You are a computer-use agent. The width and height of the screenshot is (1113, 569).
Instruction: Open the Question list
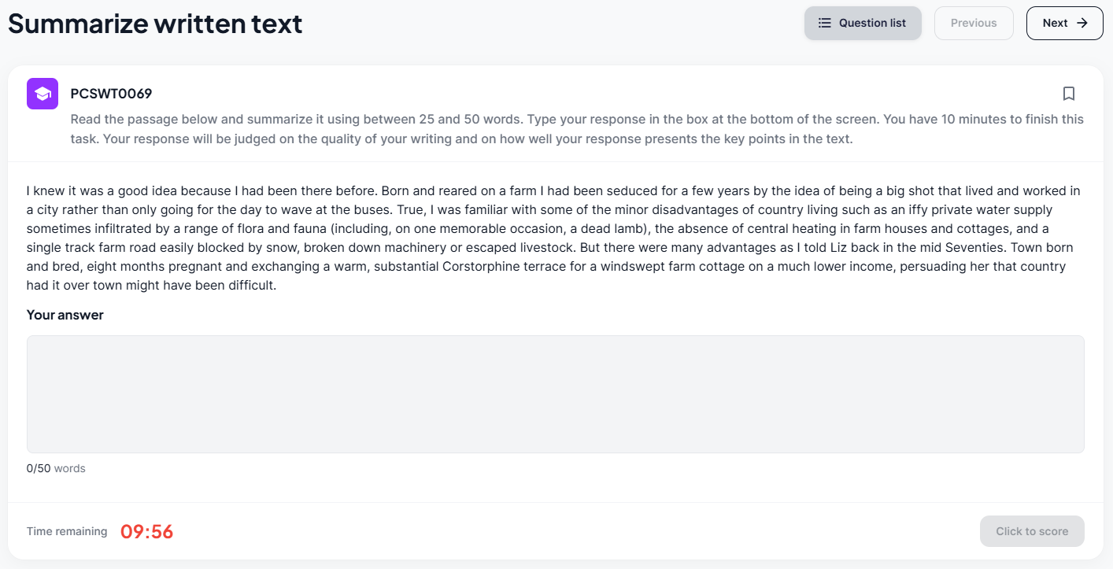[x=863, y=23]
